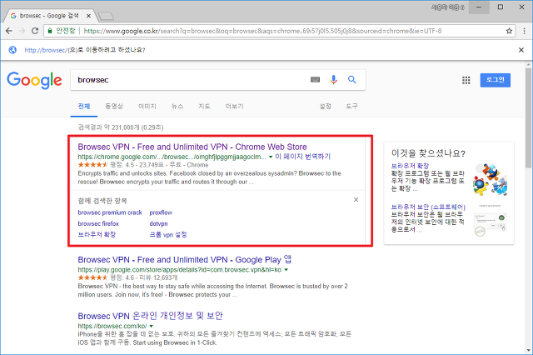Close the related searches box
The image size is (533, 355).
click(x=356, y=200)
